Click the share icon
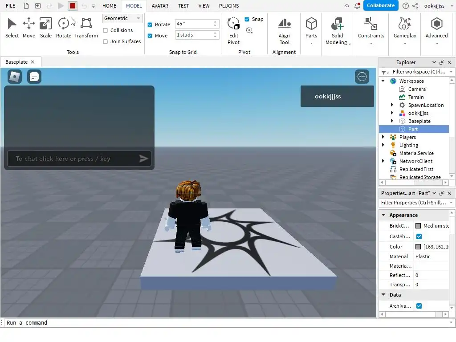Viewport: 456px width, 342px height. click(x=415, y=5)
